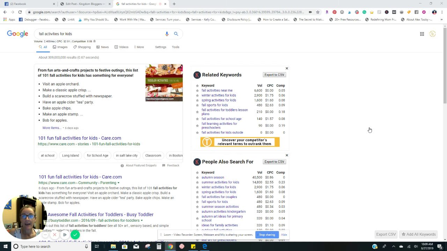Switch to the News search tab
This screenshot has width=447, height=251.
[x=102, y=47]
